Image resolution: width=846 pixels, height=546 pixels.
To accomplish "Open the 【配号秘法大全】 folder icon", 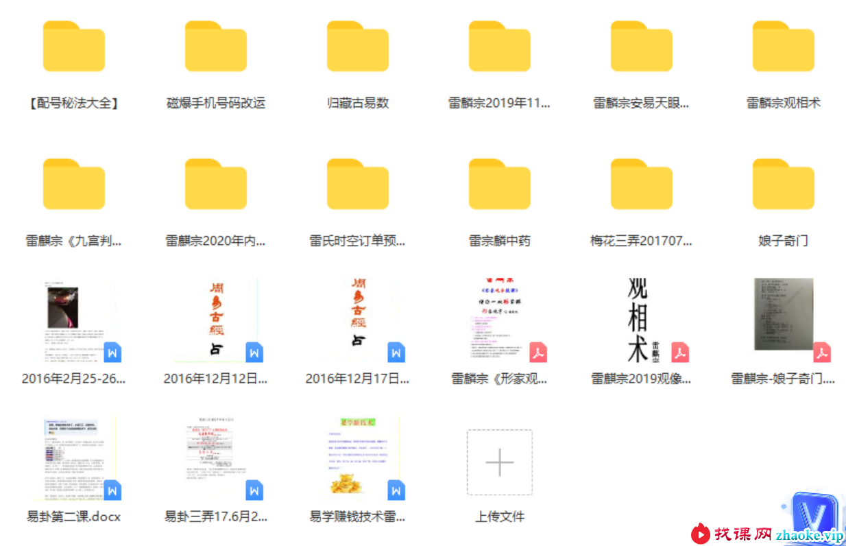I will point(73,46).
